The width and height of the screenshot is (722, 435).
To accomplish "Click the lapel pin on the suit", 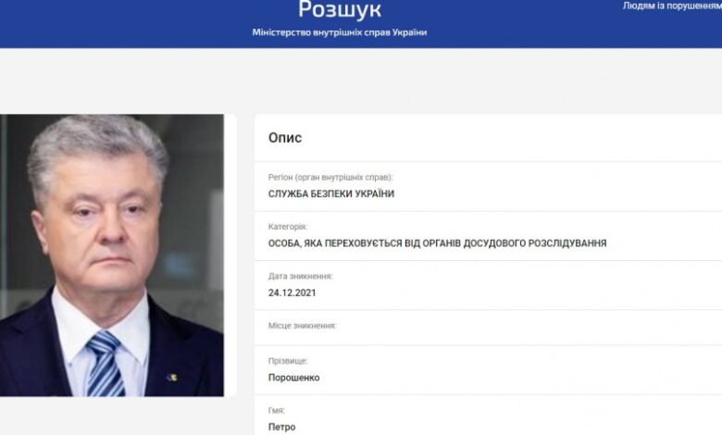I will 172,378.
